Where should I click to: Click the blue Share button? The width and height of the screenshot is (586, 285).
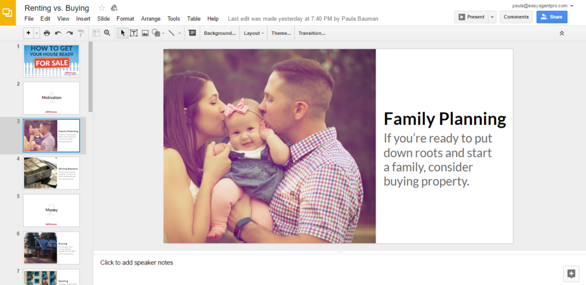pyautogui.click(x=552, y=17)
